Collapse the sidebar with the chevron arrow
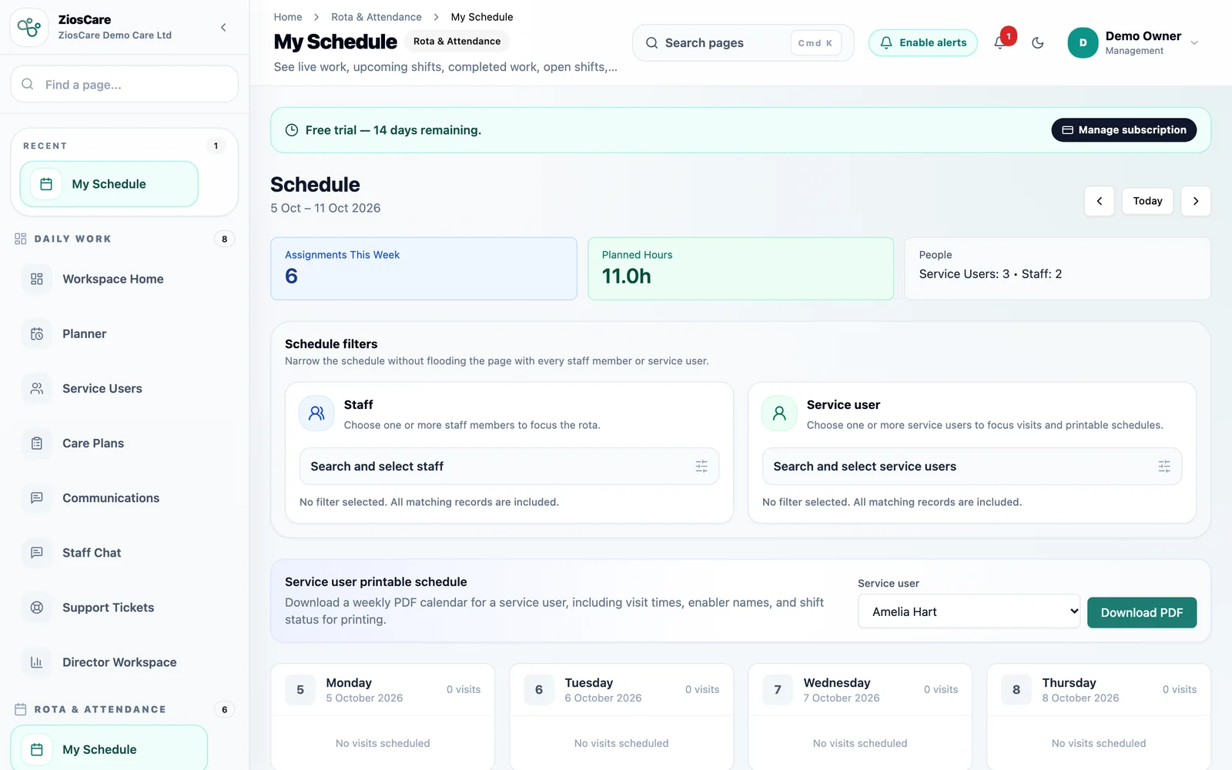This screenshot has width=1232, height=770. click(223, 28)
